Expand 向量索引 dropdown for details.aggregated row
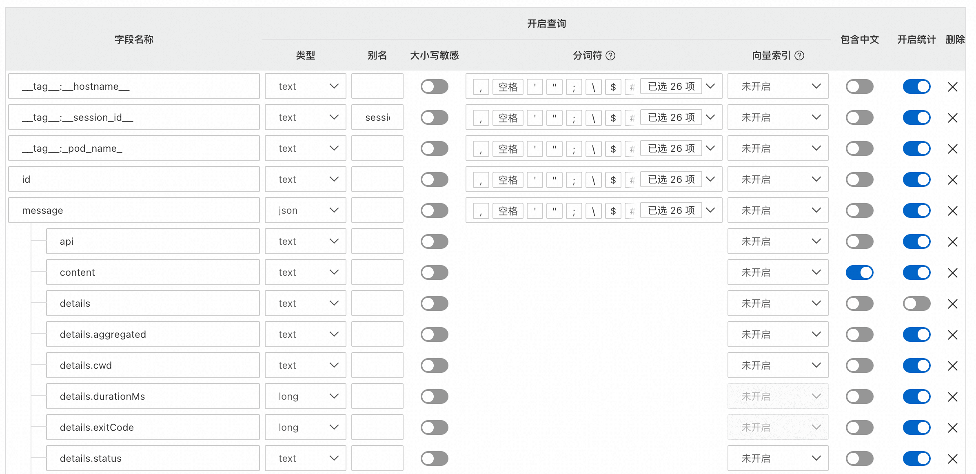Viewport: 976px width, 474px height. tap(778, 334)
